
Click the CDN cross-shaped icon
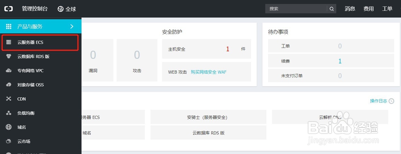pyautogui.click(x=9, y=99)
